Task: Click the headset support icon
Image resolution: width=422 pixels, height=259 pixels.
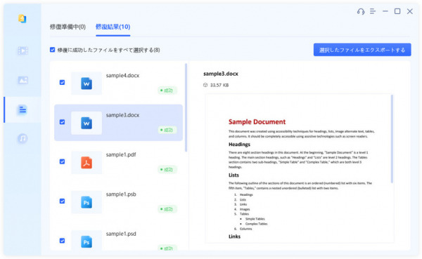Action: click(x=361, y=11)
